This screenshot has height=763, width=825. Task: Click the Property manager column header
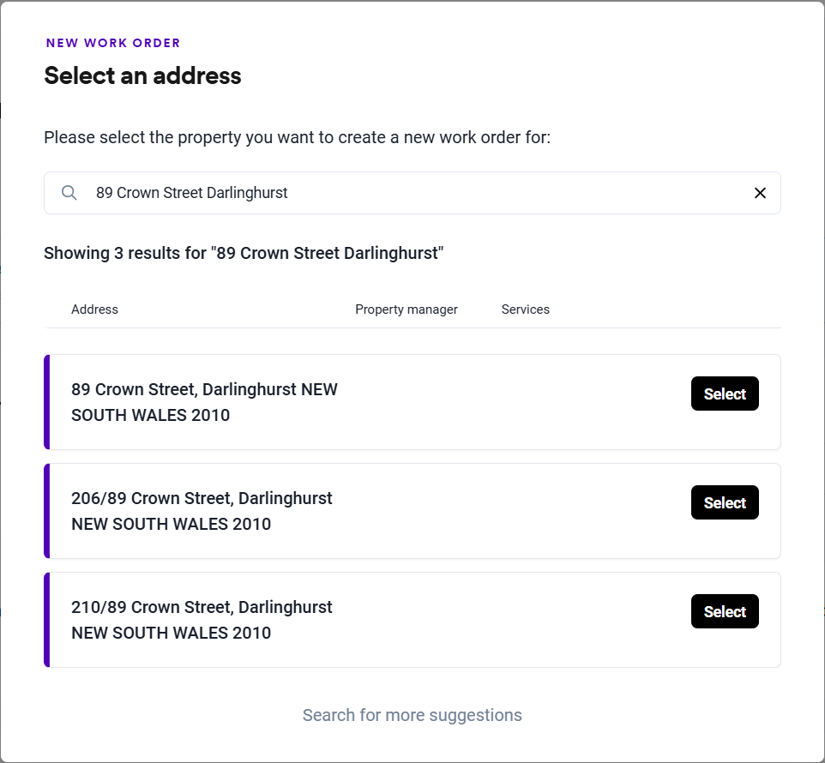click(406, 309)
